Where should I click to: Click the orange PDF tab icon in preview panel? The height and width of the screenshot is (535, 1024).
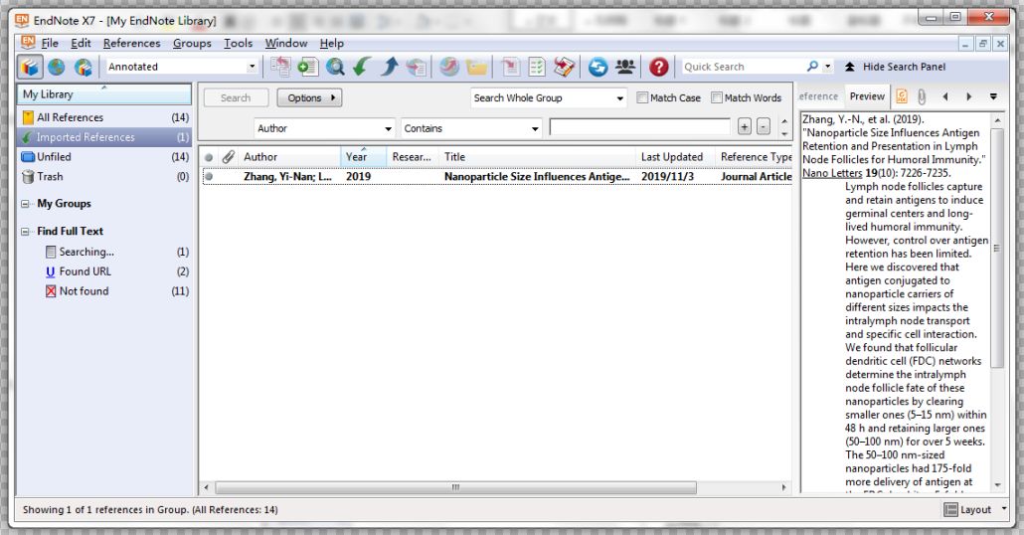pos(902,96)
